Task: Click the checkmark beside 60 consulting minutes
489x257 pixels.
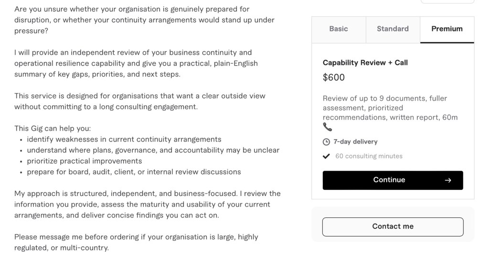Action: coord(327,156)
